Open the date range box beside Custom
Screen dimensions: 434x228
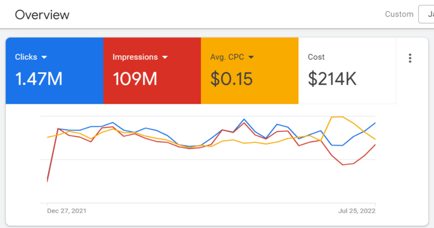426,14
